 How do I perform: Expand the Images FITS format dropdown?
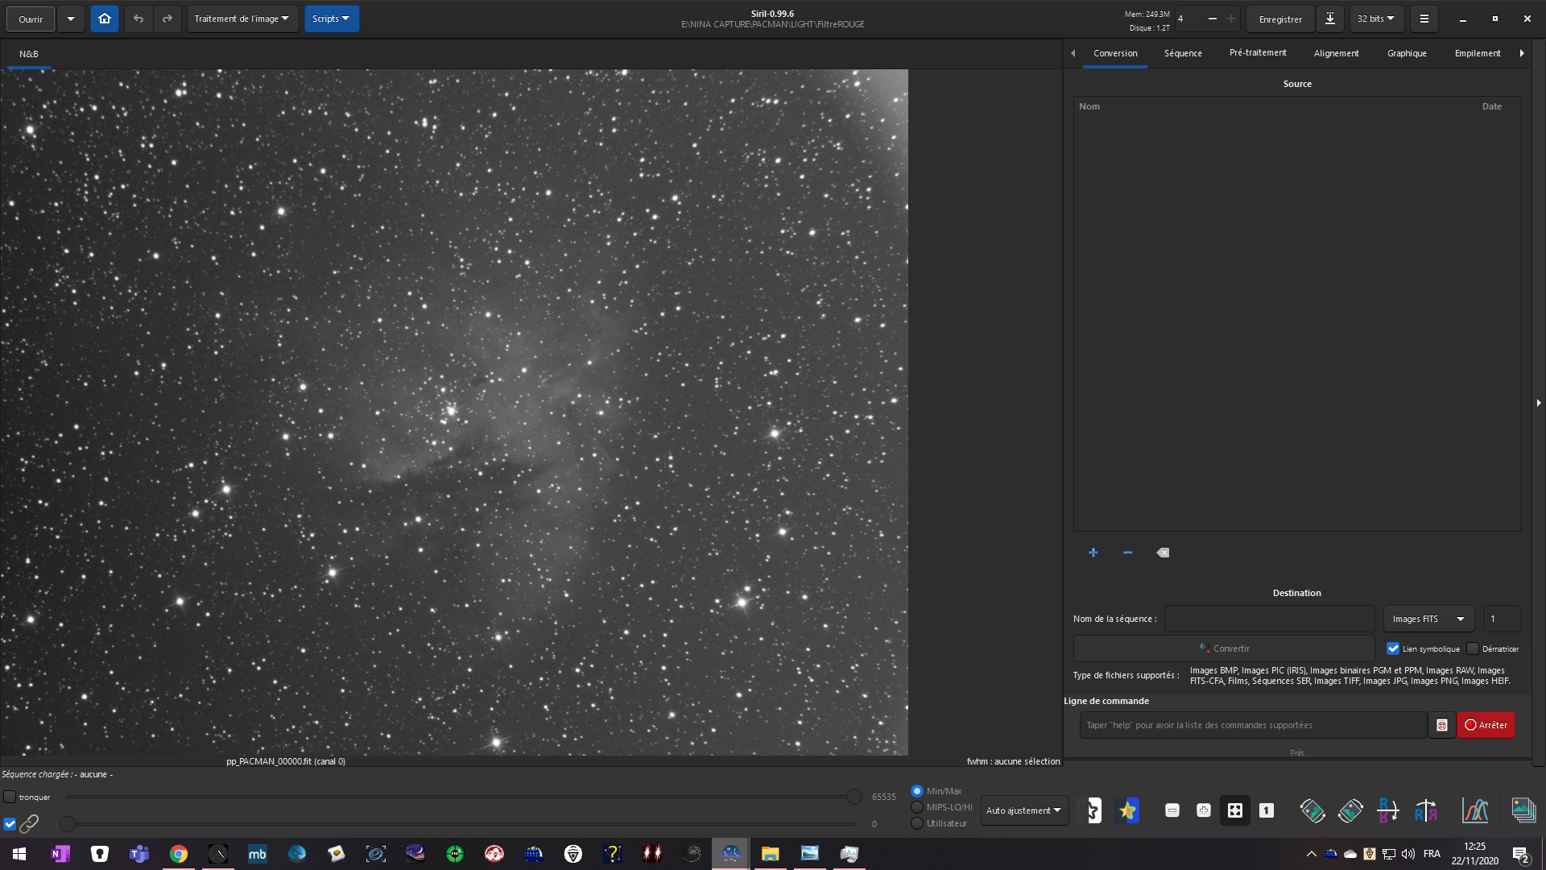(1428, 619)
